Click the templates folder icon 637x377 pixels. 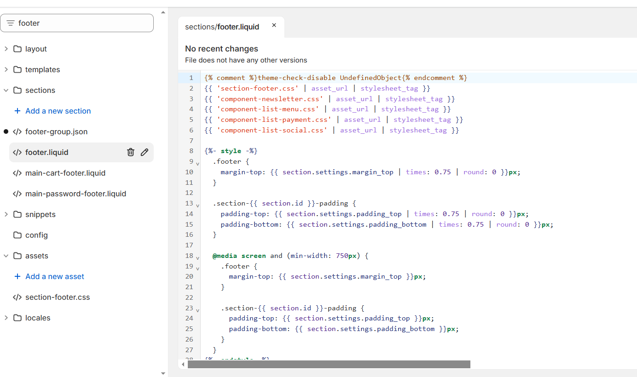click(17, 69)
